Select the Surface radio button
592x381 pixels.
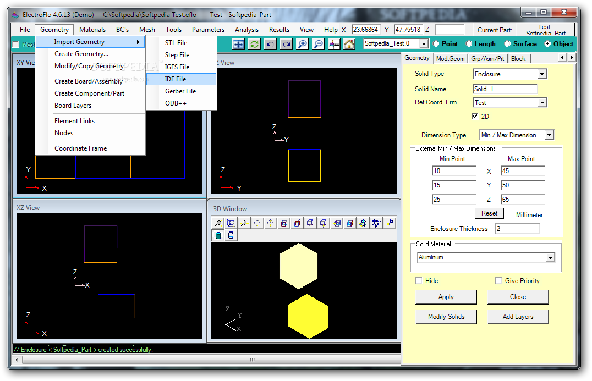point(507,44)
